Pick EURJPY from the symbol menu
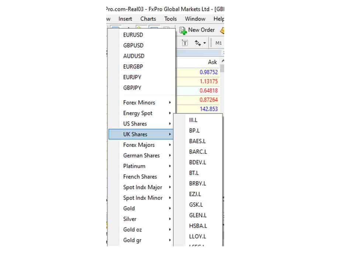354x265 pixels. [x=142, y=77]
